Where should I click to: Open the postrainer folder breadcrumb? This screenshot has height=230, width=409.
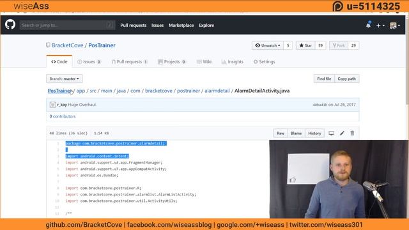(189, 91)
